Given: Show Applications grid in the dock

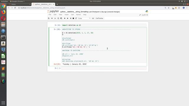Looking at the screenshot, I should click(3, 103).
